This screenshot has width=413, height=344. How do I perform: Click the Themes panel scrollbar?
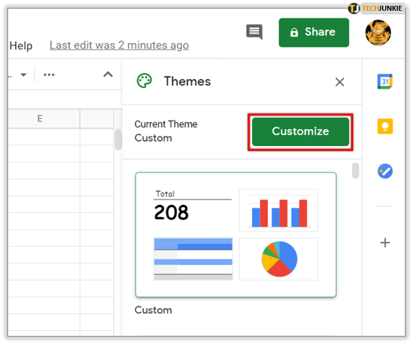(x=356, y=170)
